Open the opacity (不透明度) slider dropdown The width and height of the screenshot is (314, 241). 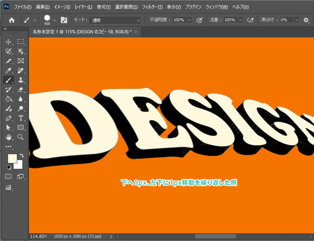click(189, 20)
